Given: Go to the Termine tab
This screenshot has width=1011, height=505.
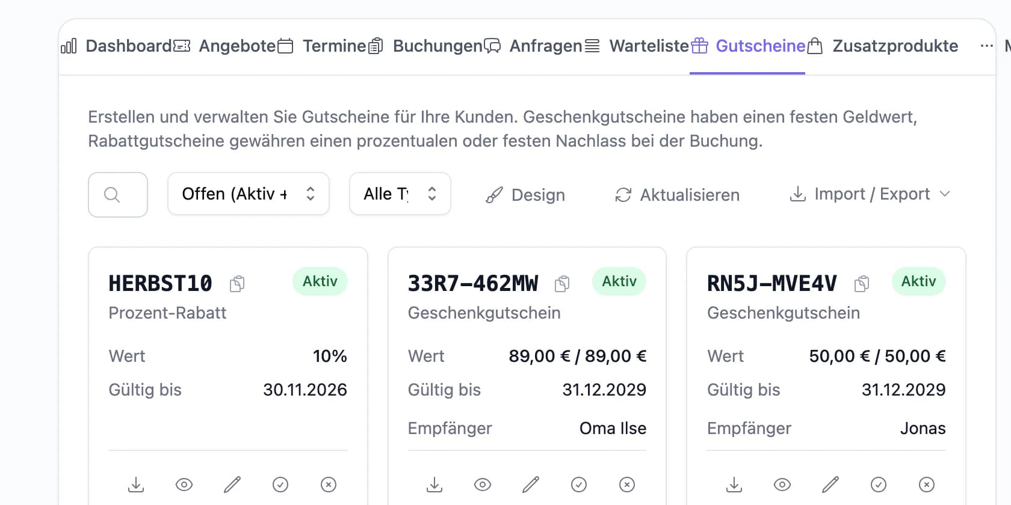Looking at the screenshot, I should coord(322,46).
